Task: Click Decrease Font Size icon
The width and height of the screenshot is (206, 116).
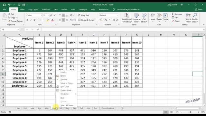Action: click(54, 15)
